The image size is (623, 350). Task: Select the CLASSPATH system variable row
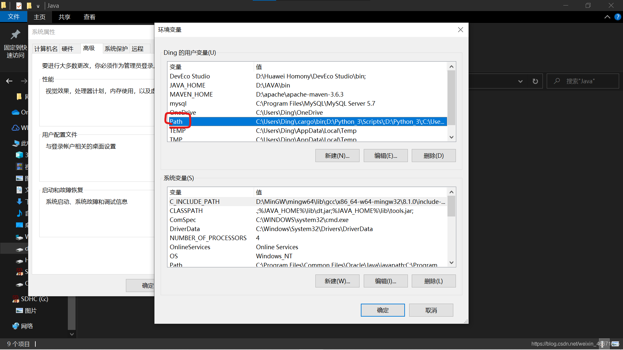pos(307,211)
